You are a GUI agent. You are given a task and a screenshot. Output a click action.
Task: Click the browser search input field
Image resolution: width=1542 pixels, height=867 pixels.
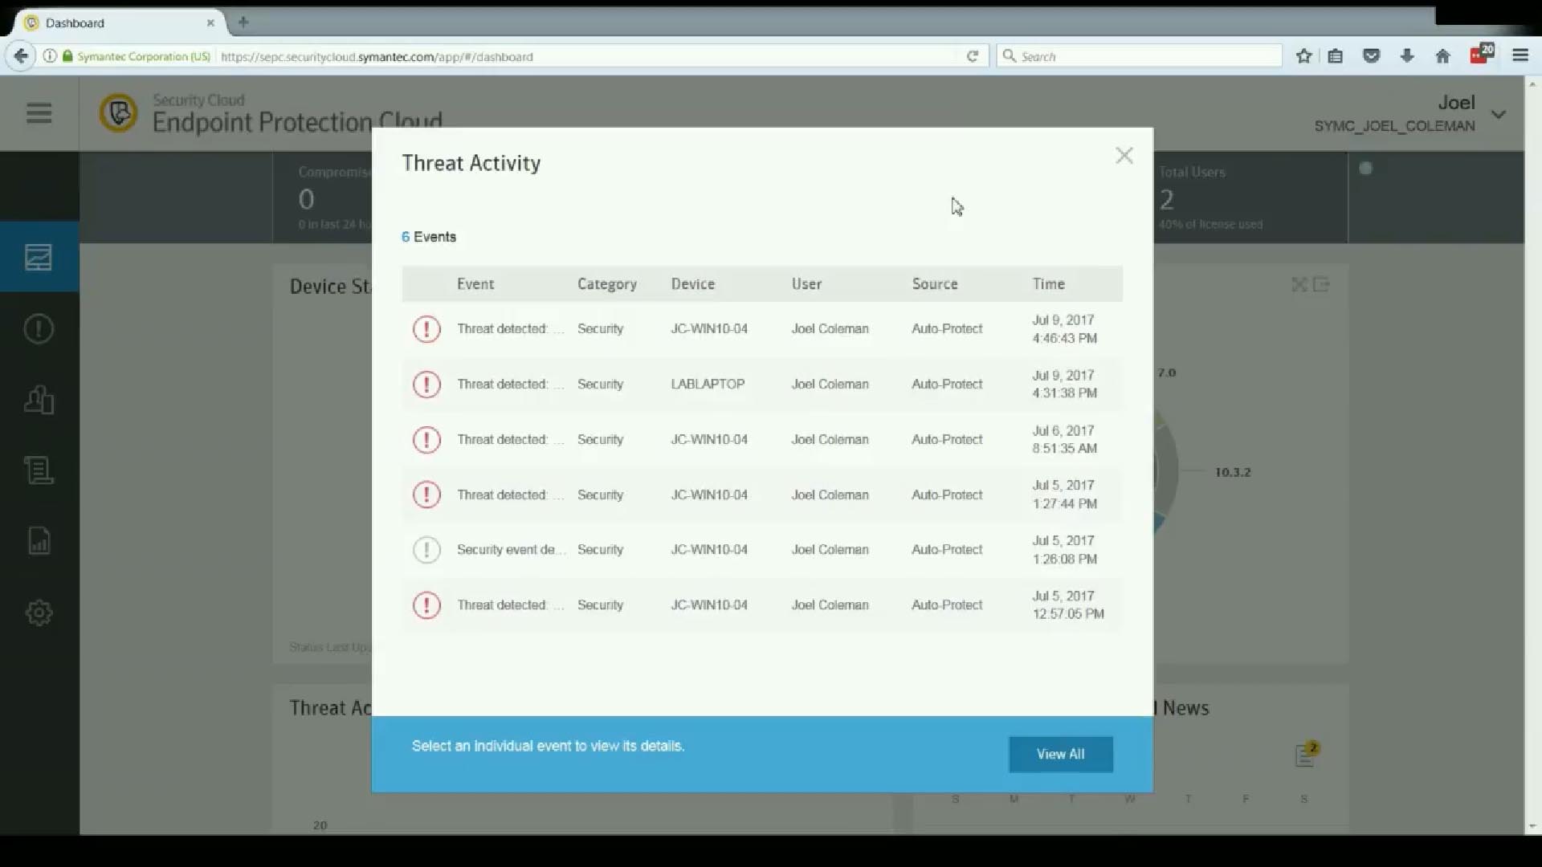pyautogui.click(x=1140, y=56)
